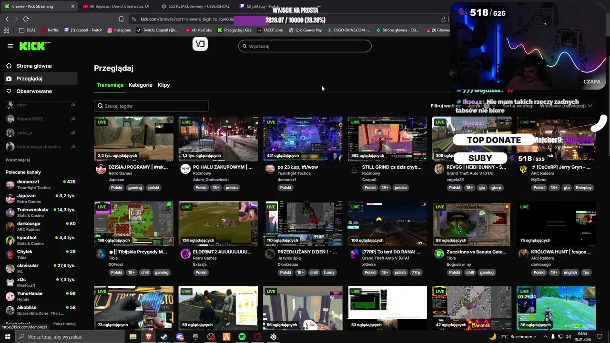
Task: Click the Boguslaw_ny channel avatar
Action: 439,254
